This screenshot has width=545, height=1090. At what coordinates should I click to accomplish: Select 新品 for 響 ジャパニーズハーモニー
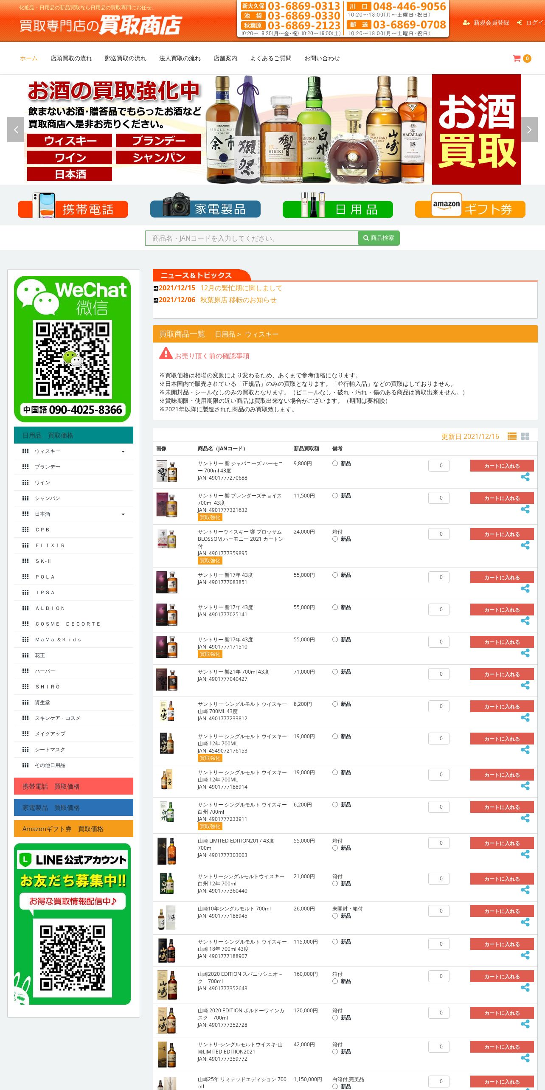click(335, 464)
